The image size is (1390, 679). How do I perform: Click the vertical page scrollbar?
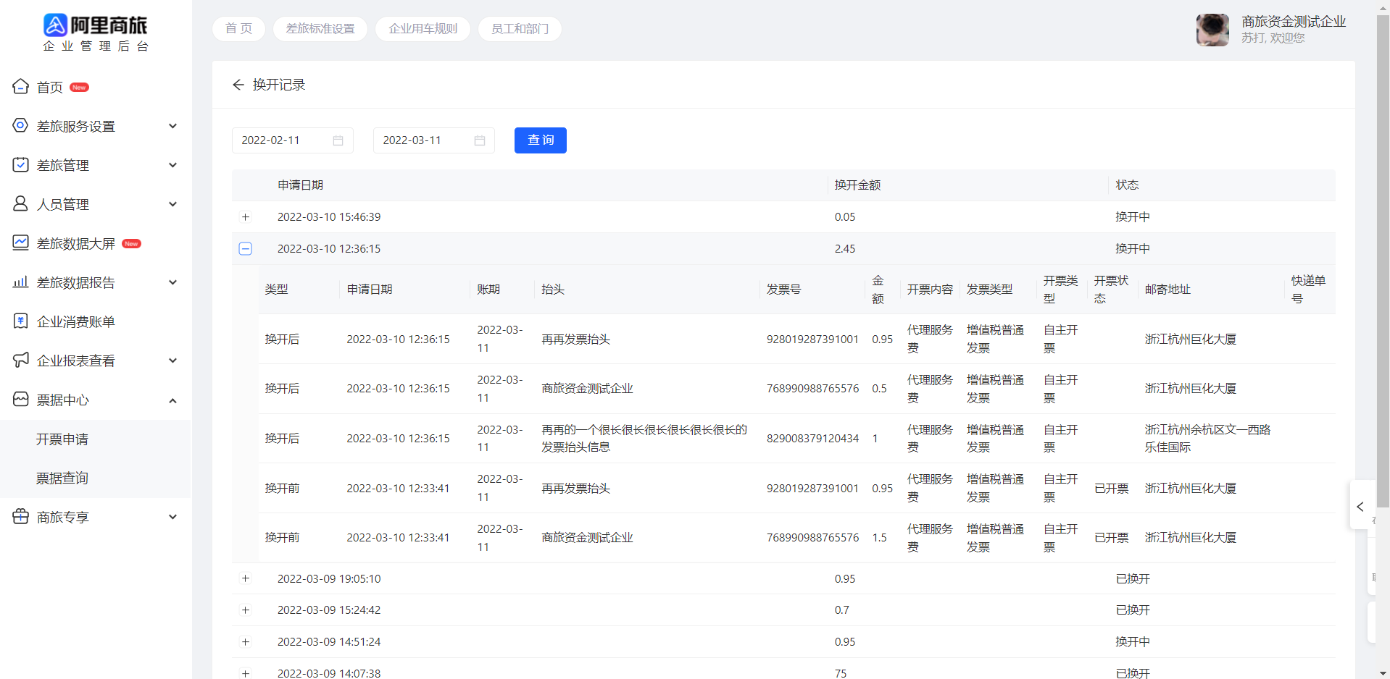click(x=1383, y=261)
